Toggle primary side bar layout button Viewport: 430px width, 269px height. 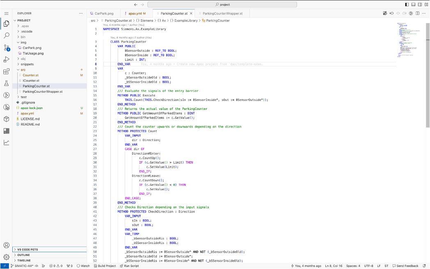[x=407, y=5]
